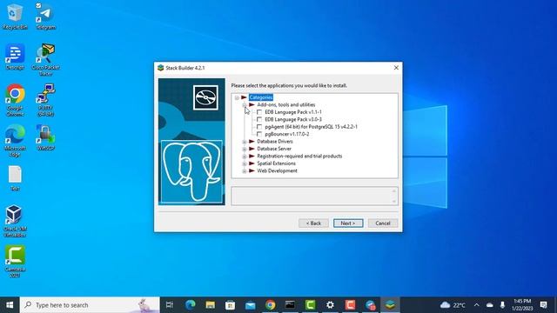
Task: Go to the previous step with Back
Action: (x=313, y=223)
